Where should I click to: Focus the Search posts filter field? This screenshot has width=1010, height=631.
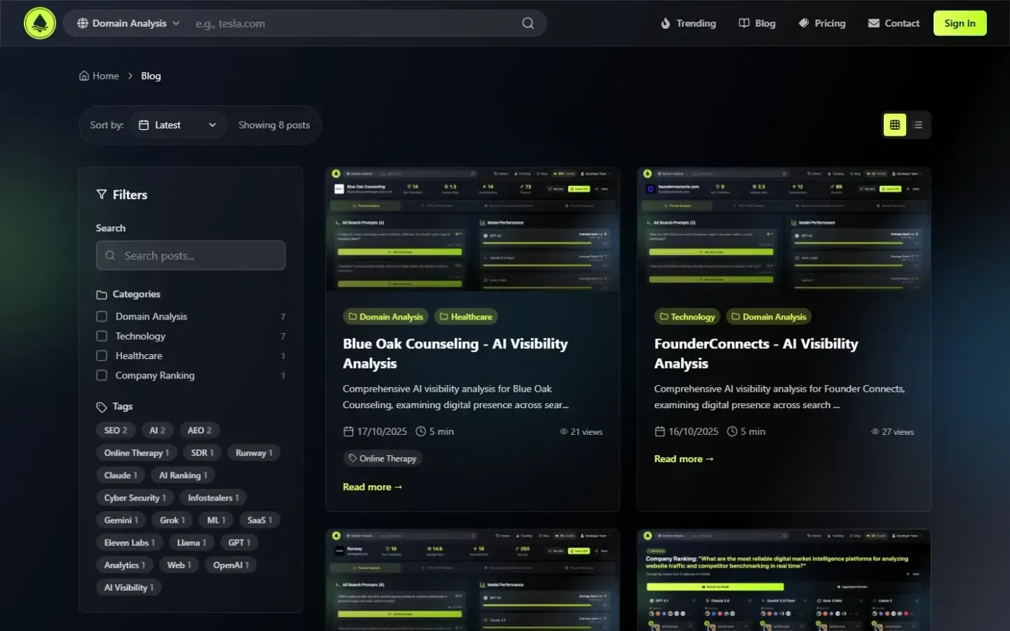(190, 255)
